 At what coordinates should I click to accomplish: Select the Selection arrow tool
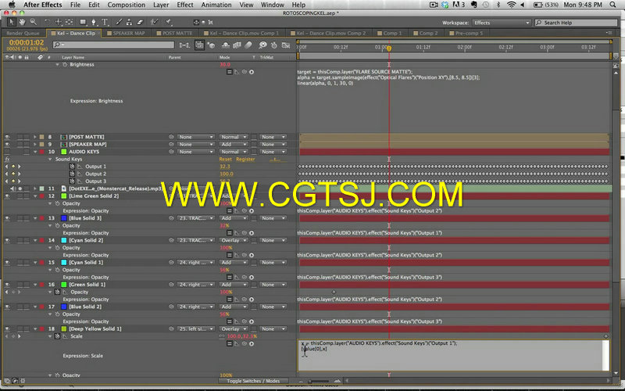pyautogui.click(x=11, y=23)
